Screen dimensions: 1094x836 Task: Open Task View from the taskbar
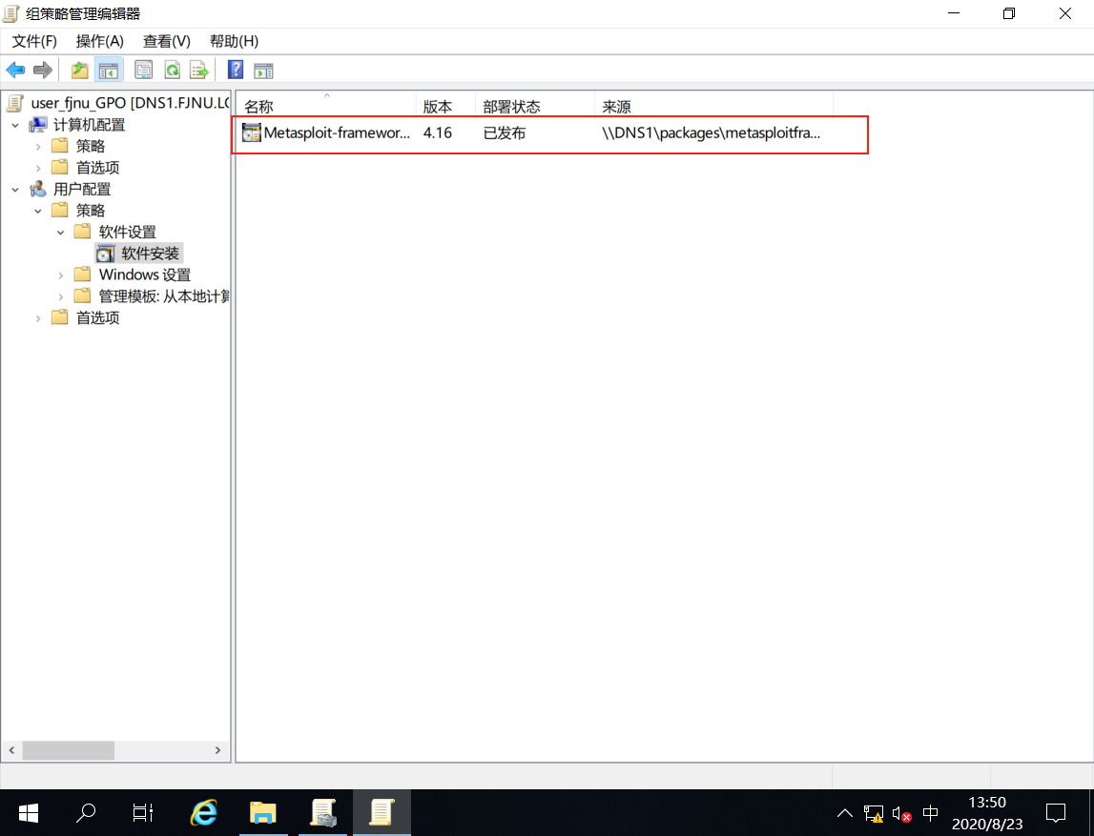pos(143,813)
